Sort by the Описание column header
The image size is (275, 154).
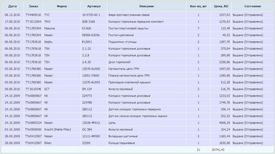(x=147, y=6)
